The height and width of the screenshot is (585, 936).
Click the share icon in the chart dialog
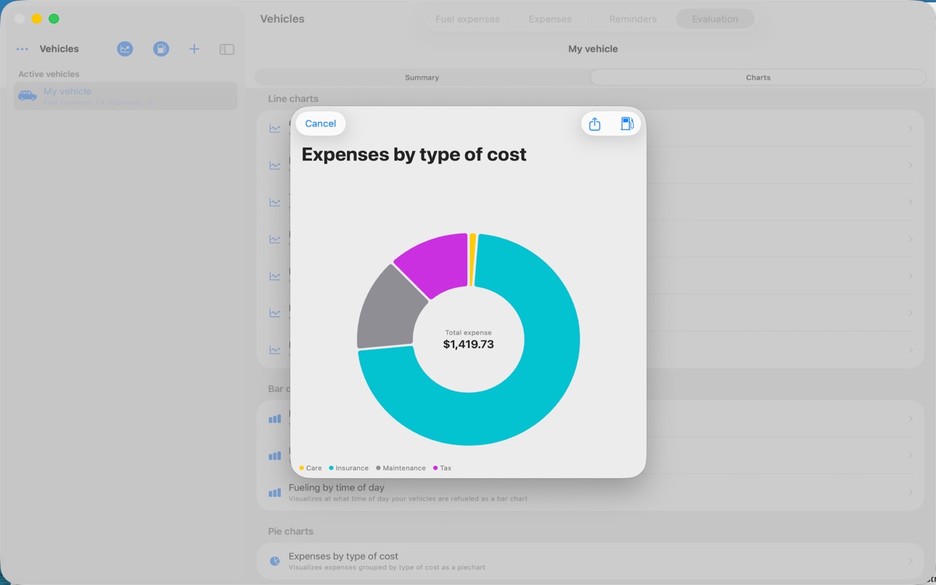tap(595, 124)
